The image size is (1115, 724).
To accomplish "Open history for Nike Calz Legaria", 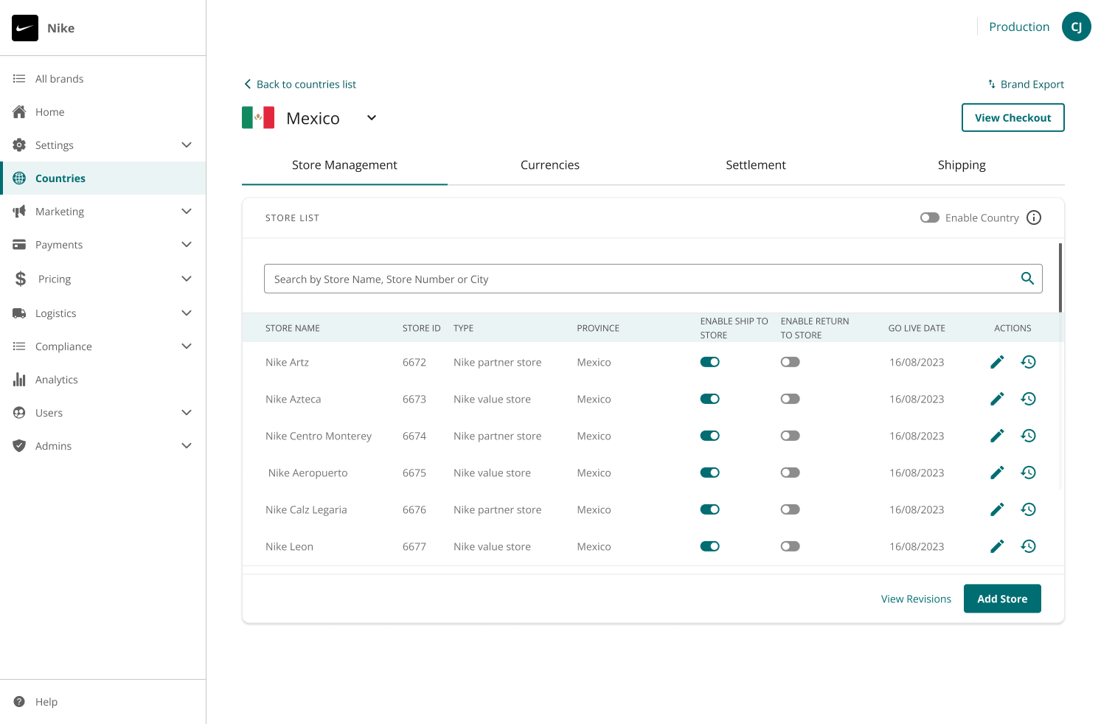I will click(x=1029, y=509).
